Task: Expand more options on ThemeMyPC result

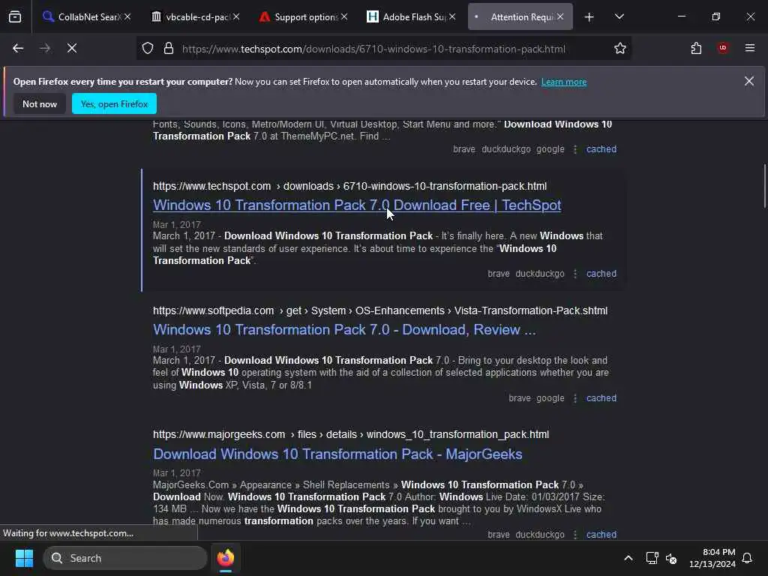Action: pos(575,149)
